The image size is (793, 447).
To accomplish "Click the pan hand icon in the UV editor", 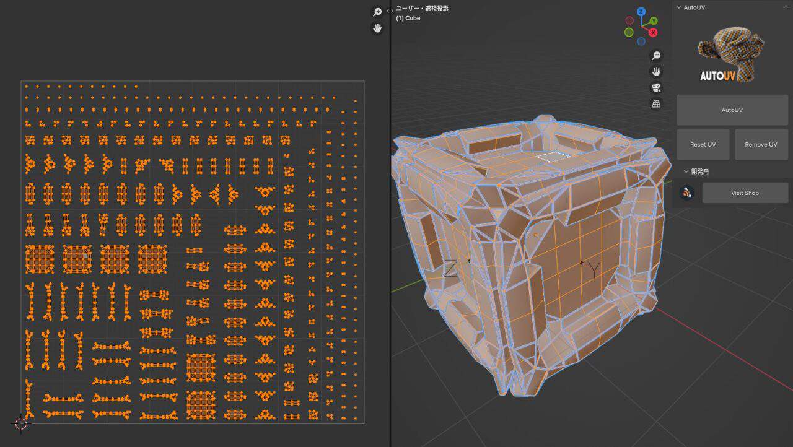I will (x=377, y=28).
